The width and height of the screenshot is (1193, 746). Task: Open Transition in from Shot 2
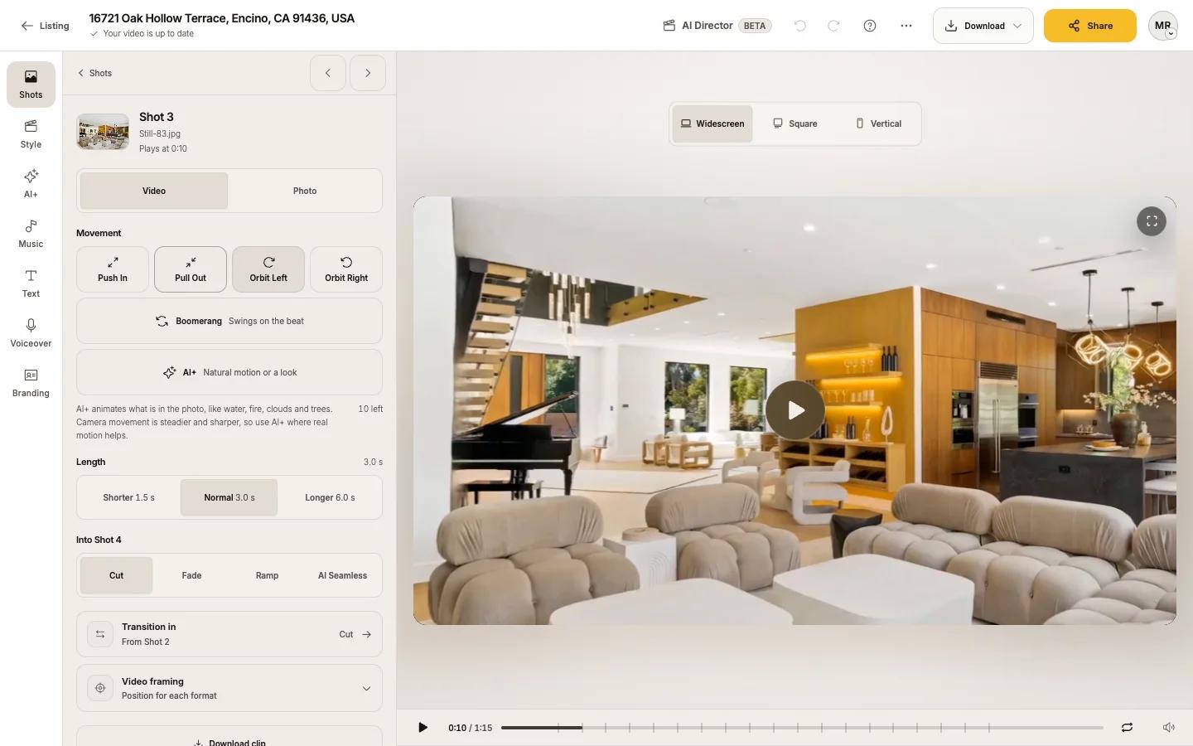[x=229, y=634]
